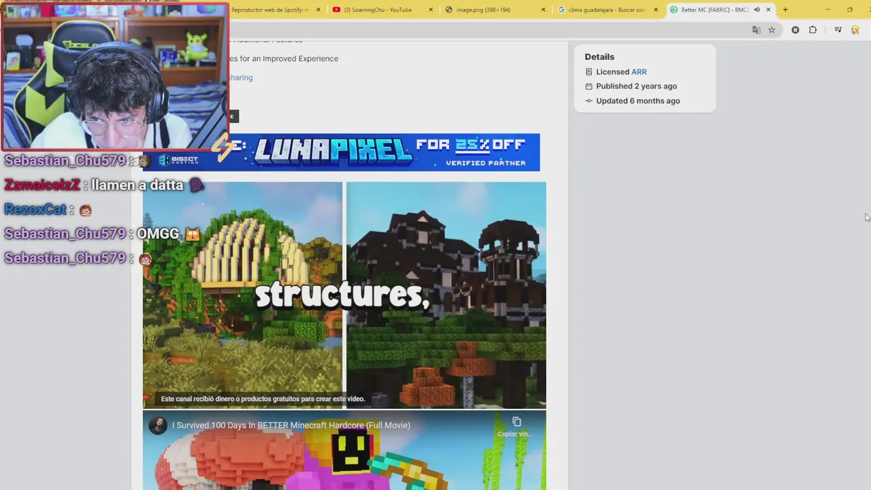
Task: Click the Published calendar icon
Action: [589, 86]
